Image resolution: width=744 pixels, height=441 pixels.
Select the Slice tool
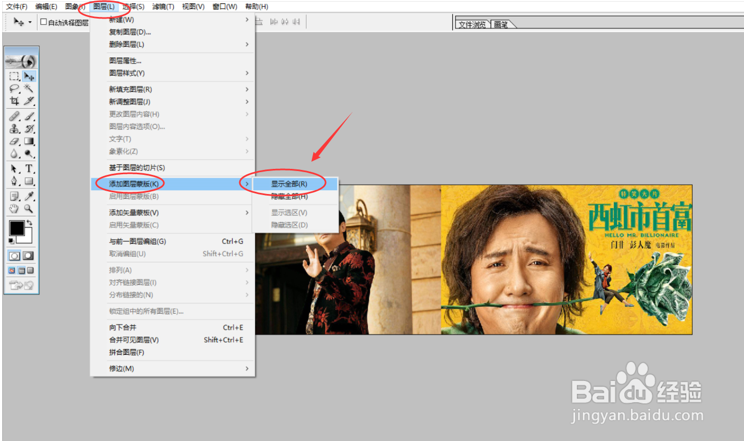[29, 101]
